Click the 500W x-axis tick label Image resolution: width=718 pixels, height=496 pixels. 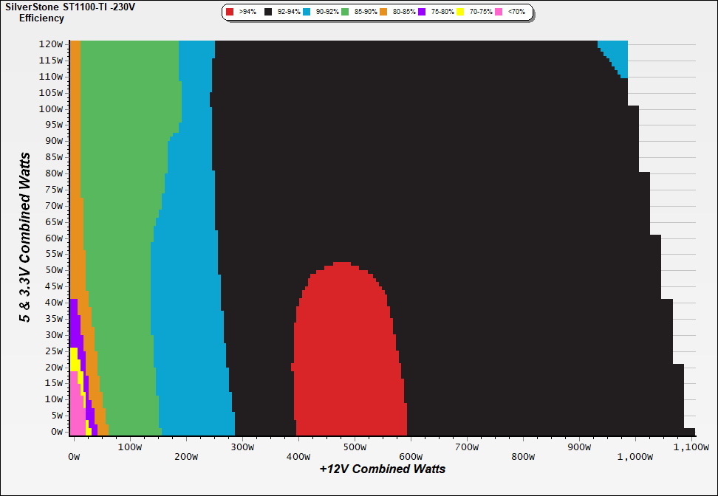355,447
